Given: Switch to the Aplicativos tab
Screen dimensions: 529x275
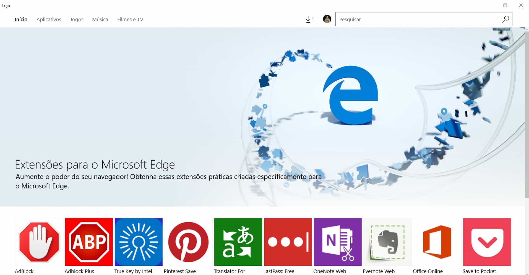Looking at the screenshot, I should (49, 19).
